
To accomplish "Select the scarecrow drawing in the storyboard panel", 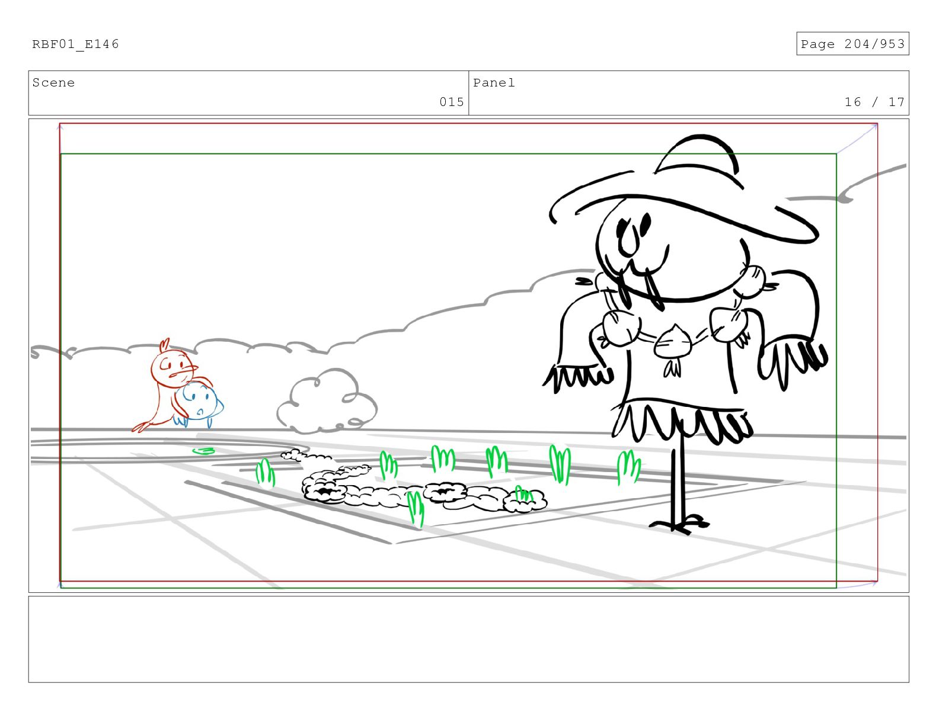I will click(x=685, y=335).
